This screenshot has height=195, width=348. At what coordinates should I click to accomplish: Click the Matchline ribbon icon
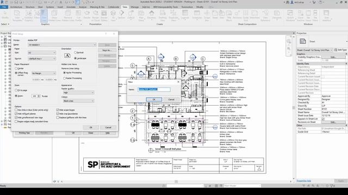(254, 15)
